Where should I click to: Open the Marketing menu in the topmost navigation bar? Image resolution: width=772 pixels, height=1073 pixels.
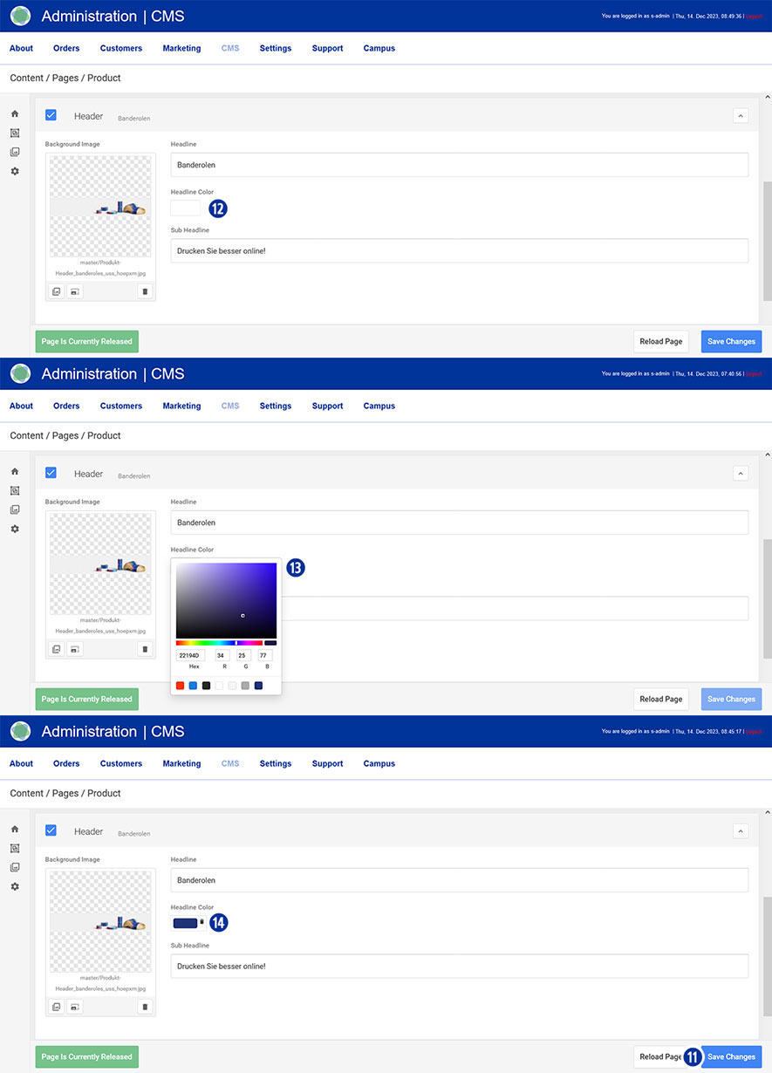click(x=181, y=49)
